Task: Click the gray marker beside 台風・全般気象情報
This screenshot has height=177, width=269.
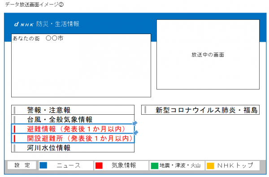Action: click(15, 120)
